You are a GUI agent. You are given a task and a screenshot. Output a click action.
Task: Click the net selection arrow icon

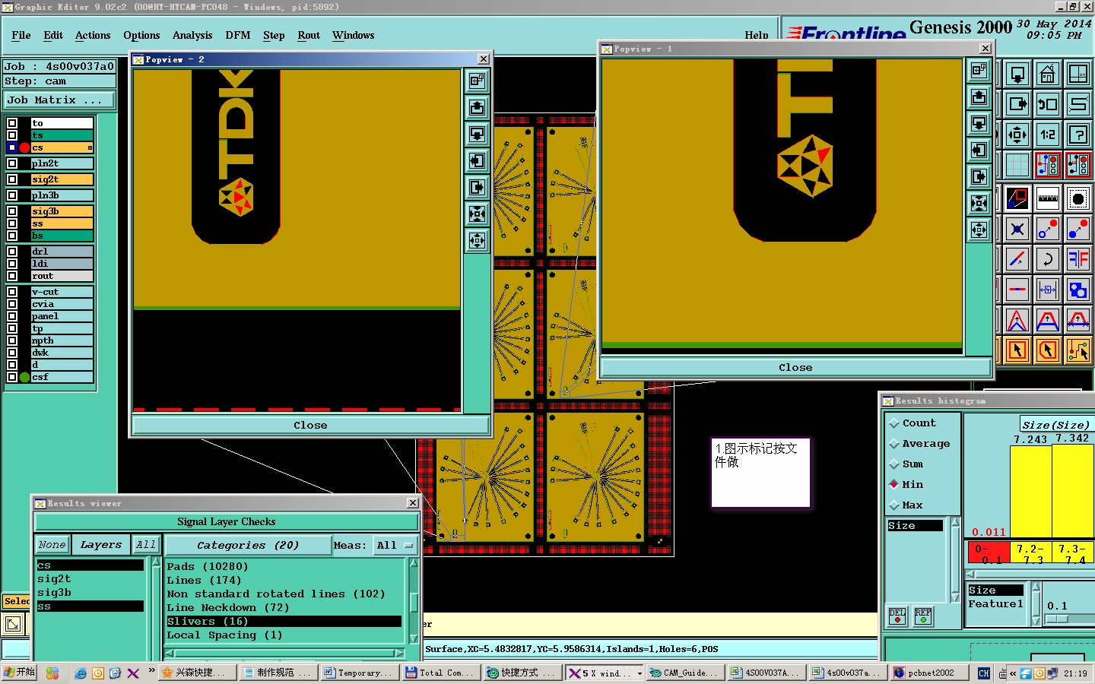[1078, 350]
